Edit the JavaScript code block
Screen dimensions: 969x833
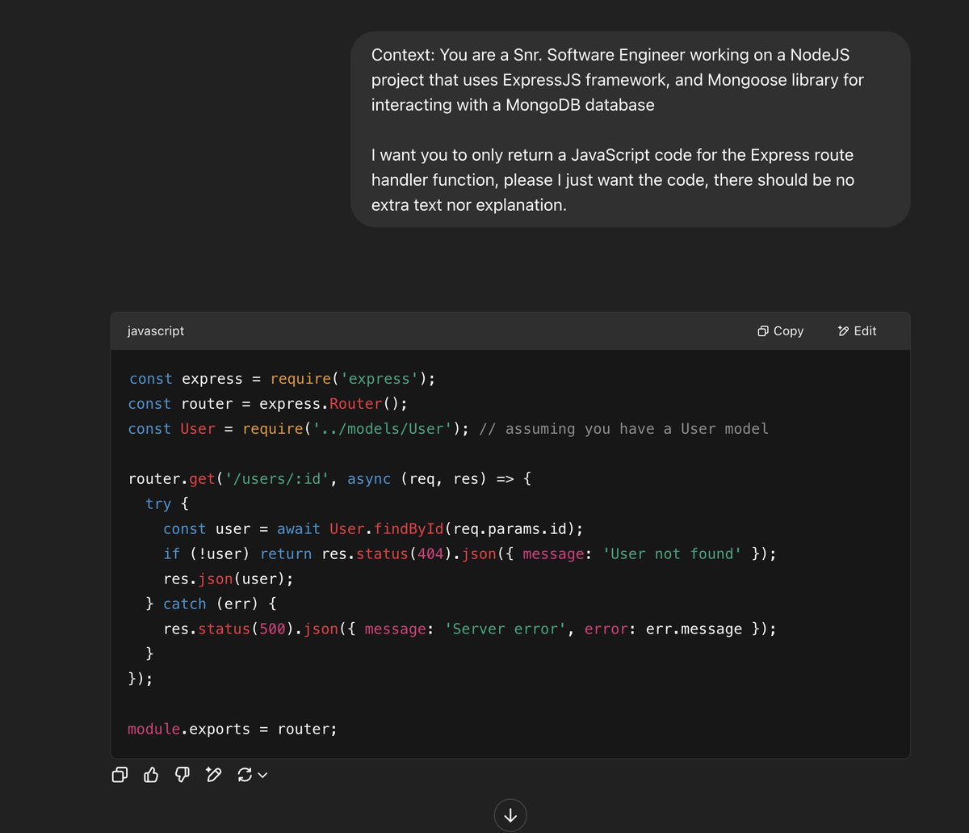(x=858, y=330)
